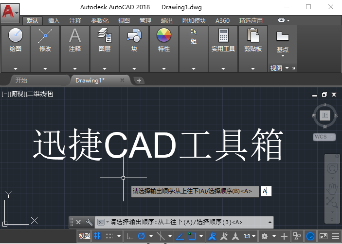Click the 模型 (Model) space button

[85, 236]
